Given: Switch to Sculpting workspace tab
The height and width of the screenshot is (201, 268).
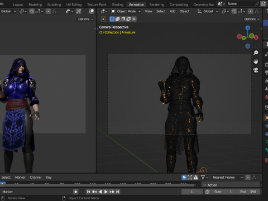Looking at the screenshot, I should pos(54,4).
